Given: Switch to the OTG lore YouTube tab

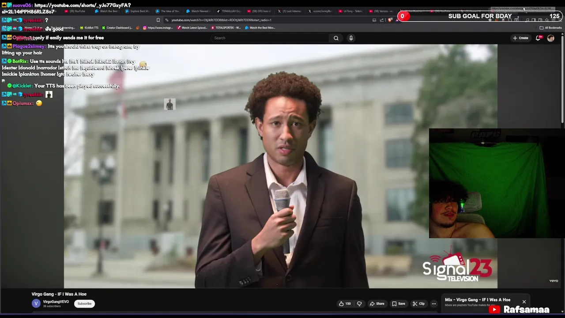Looking at the screenshot, I should click(x=259, y=11).
